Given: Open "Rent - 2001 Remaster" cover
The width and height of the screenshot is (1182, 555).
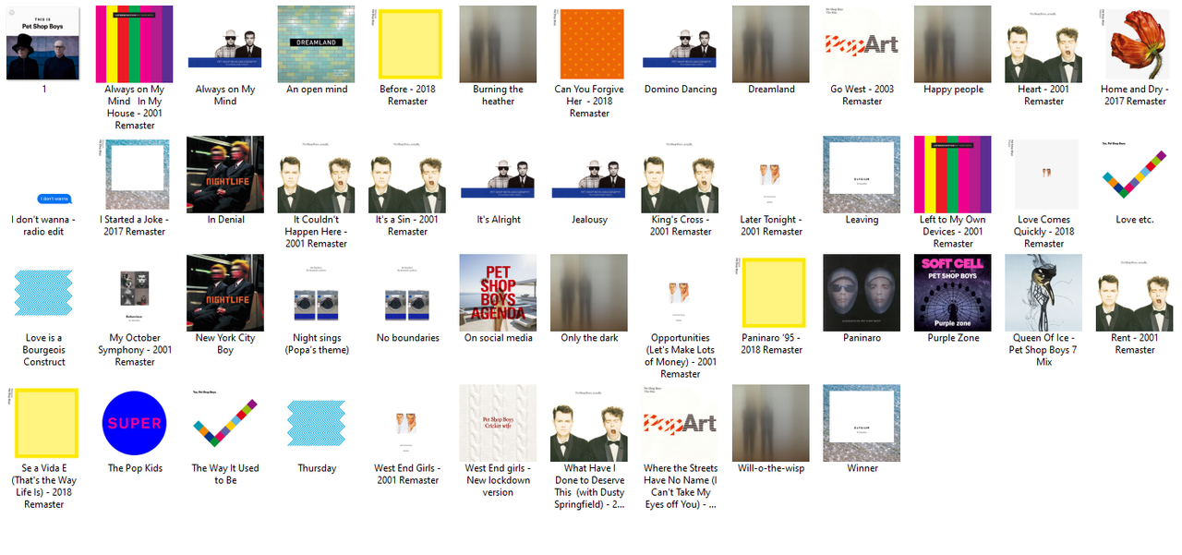Looking at the screenshot, I should (1135, 293).
